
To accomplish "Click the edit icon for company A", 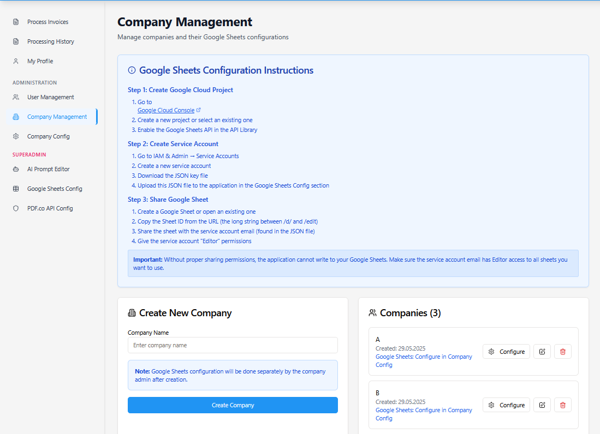I will pos(542,352).
